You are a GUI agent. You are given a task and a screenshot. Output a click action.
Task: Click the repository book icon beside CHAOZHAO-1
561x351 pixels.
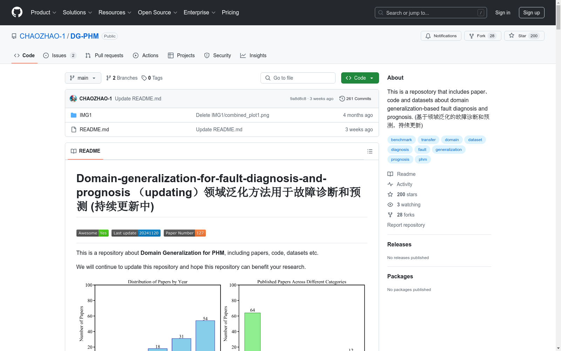click(x=14, y=36)
